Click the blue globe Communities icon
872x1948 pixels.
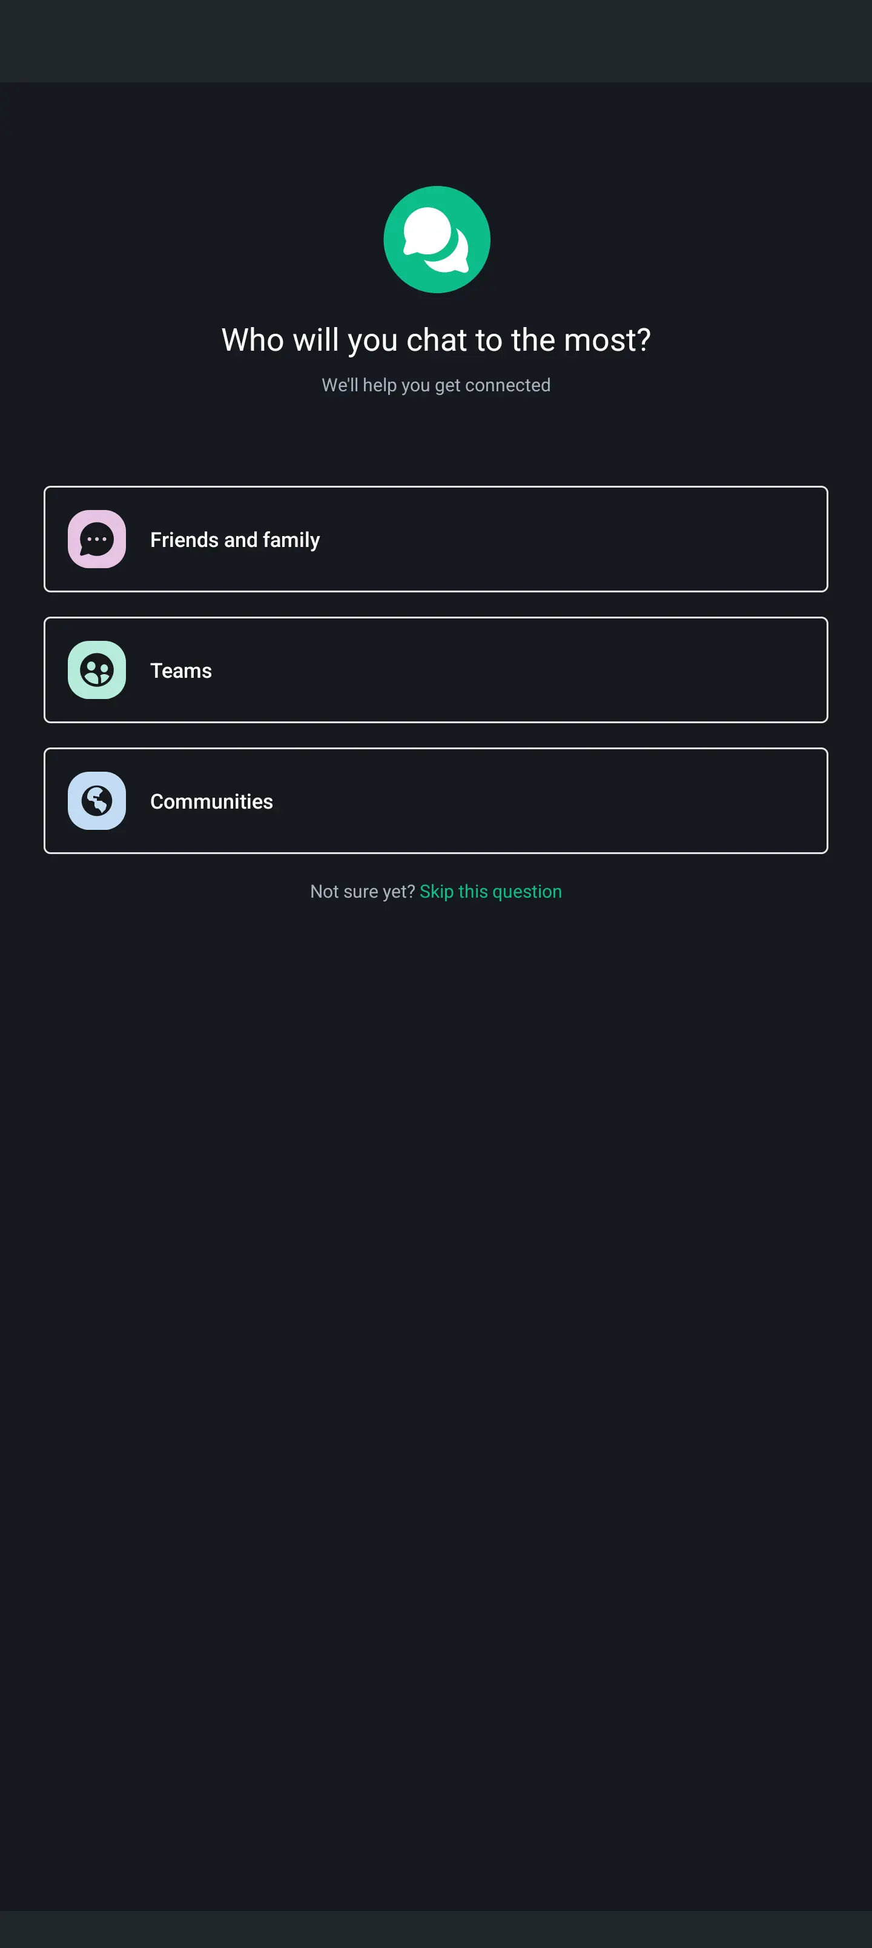pyautogui.click(x=97, y=801)
